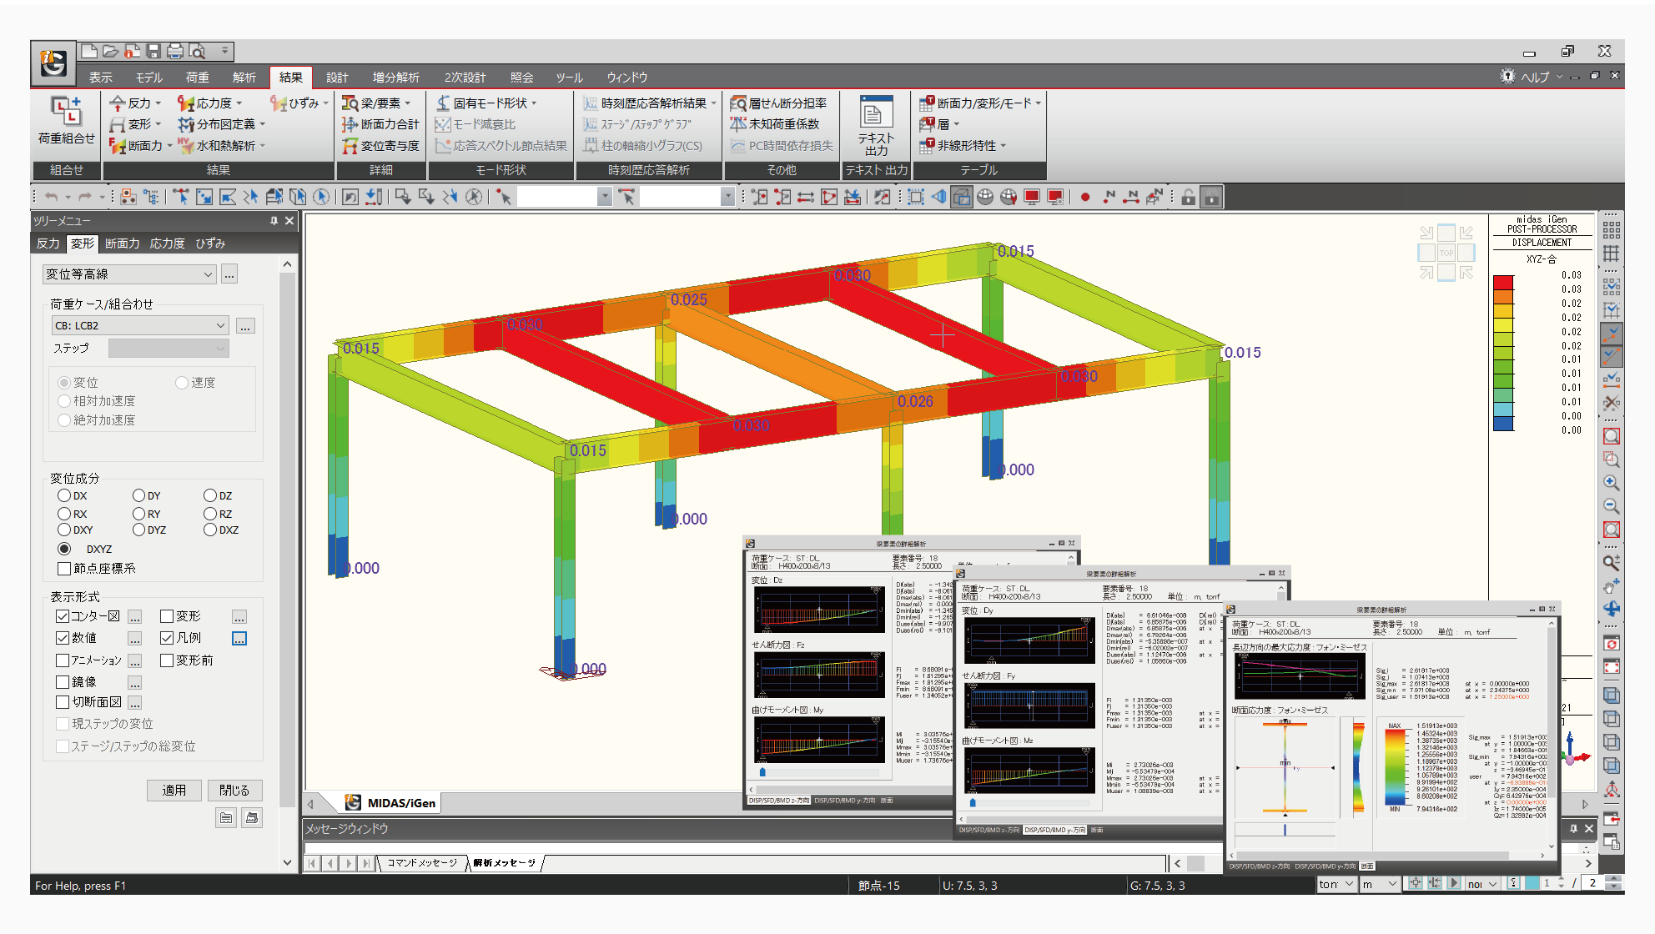Click the 変位寄与度 displacement contribution icon

350,146
